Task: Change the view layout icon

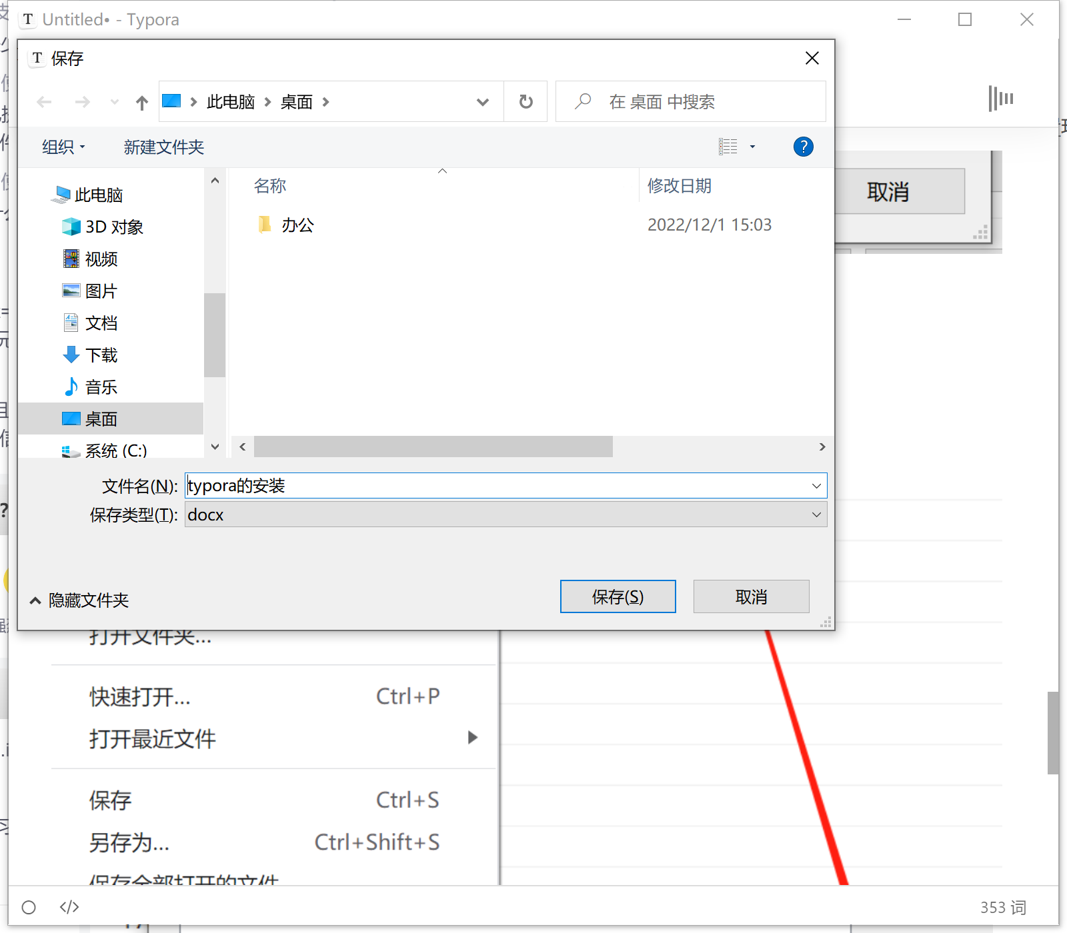Action: pos(728,147)
